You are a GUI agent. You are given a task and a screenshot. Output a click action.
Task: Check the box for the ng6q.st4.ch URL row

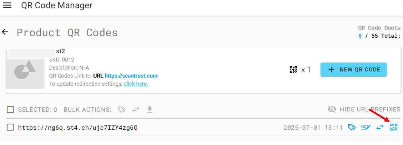point(10,127)
